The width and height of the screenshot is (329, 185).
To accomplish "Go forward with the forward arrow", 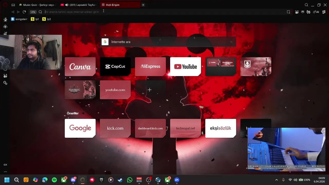I will pyautogui.click(x=18, y=12).
